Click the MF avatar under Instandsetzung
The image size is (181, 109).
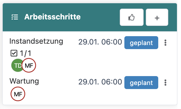[x=29, y=65]
